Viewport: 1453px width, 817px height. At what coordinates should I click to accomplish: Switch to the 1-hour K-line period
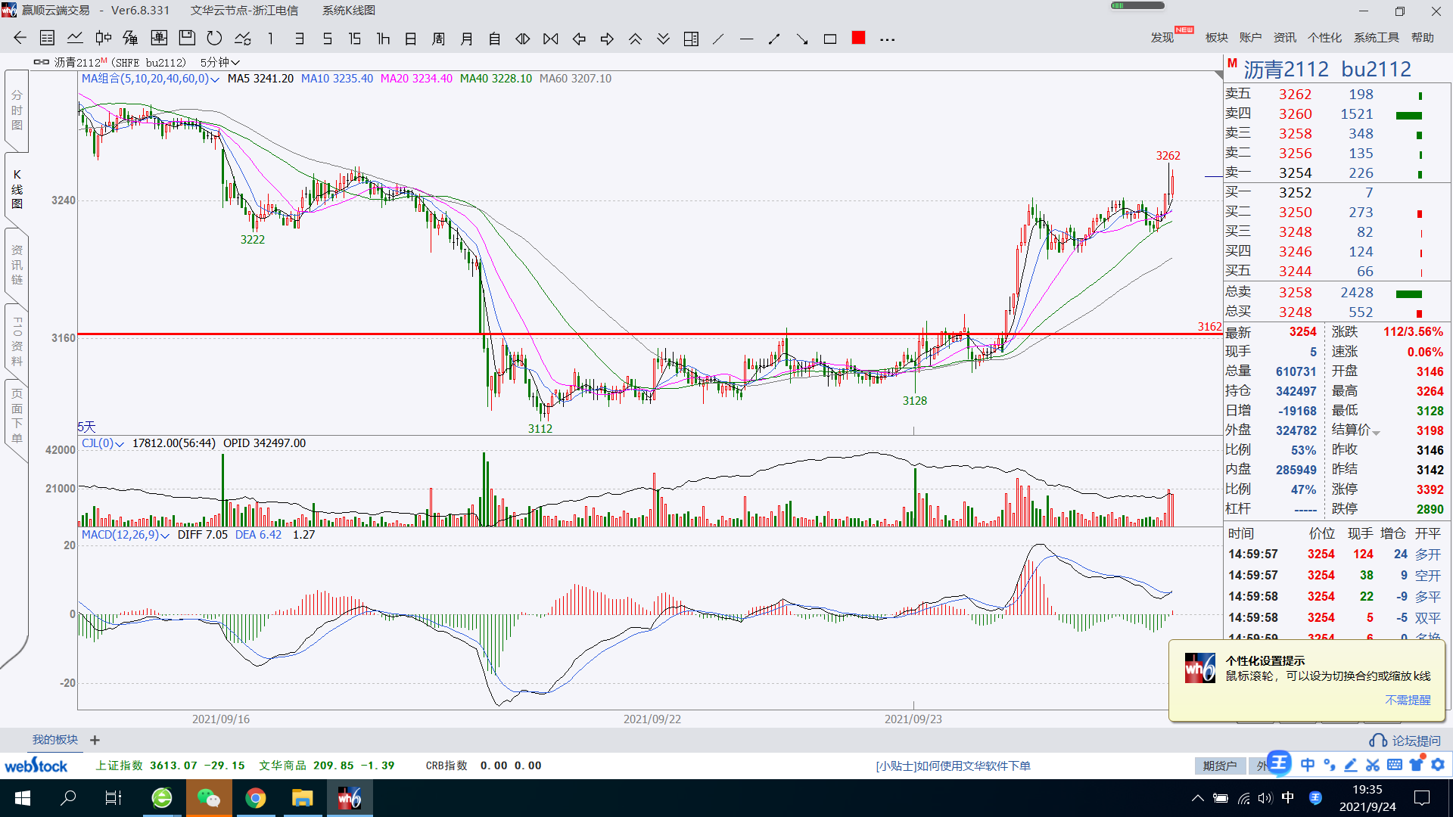[383, 39]
